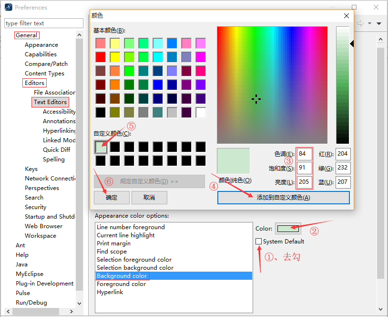Open the Workspace preferences page
This screenshot has height=317, width=388.
[41, 236]
